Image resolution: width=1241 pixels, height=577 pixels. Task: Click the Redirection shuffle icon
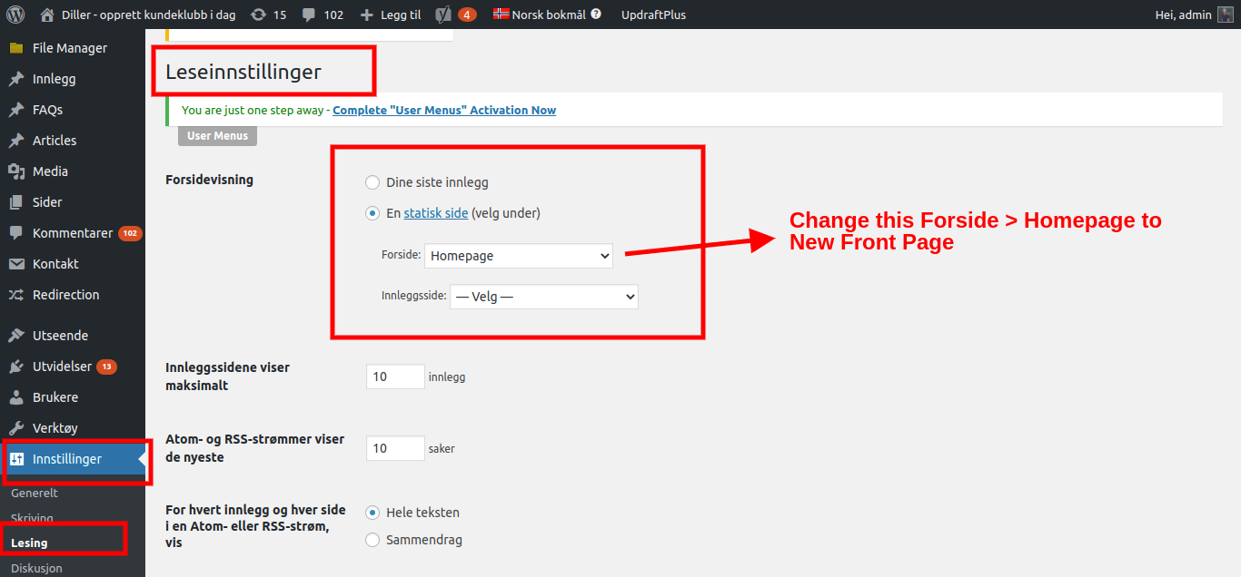[15, 295]
